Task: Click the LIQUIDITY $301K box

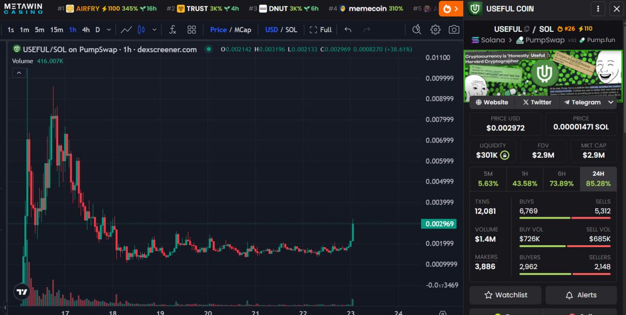Action: (492, 152)
